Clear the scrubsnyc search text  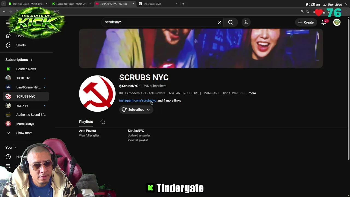(x=220, y=22)
